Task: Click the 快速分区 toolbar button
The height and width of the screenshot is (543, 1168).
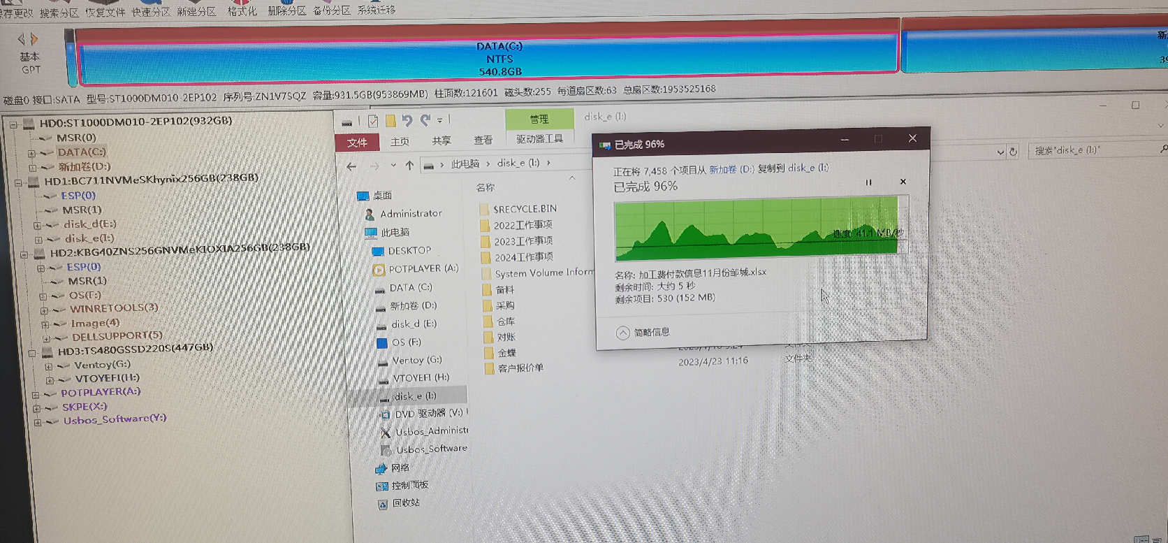Action: [x=151, y=12]
